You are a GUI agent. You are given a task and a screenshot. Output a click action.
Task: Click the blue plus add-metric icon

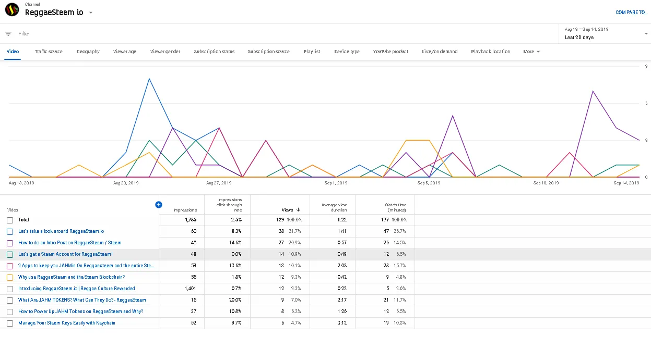[159, 205]
